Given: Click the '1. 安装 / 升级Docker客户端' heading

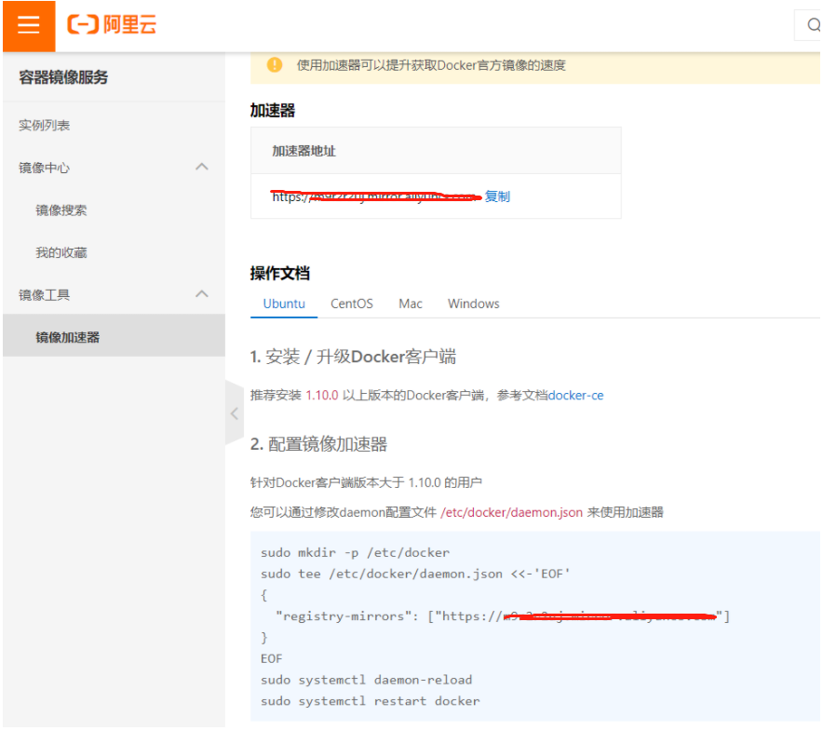Looking at the screenshot, I should [x=353, y=357].
